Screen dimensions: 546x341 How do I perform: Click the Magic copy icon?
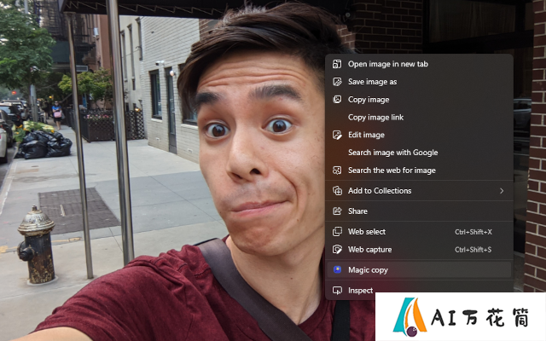tap(337, 269)
